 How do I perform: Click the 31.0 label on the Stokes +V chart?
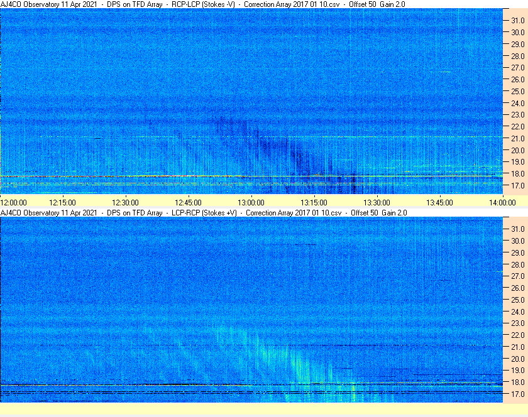pos(518,229)
